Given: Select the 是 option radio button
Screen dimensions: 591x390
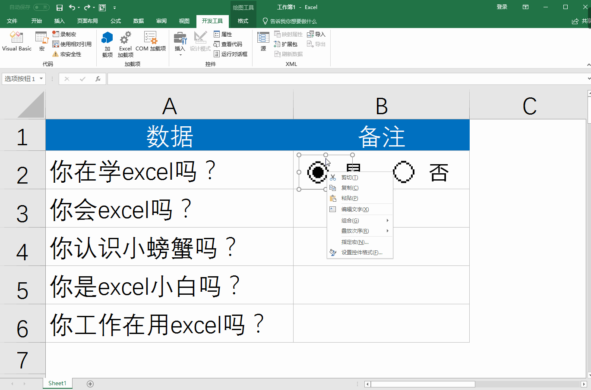Looking at the screenshot, I should coord(318,172).
